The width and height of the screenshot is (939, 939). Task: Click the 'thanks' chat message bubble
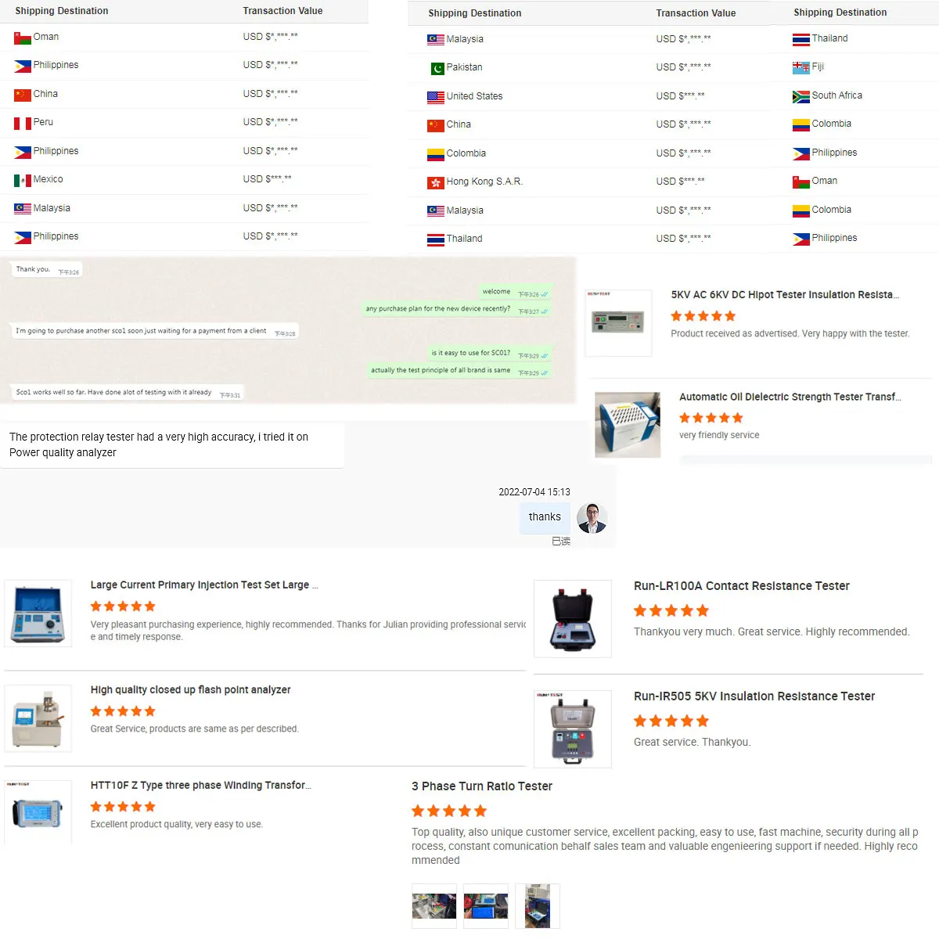(x=545, y=517)
